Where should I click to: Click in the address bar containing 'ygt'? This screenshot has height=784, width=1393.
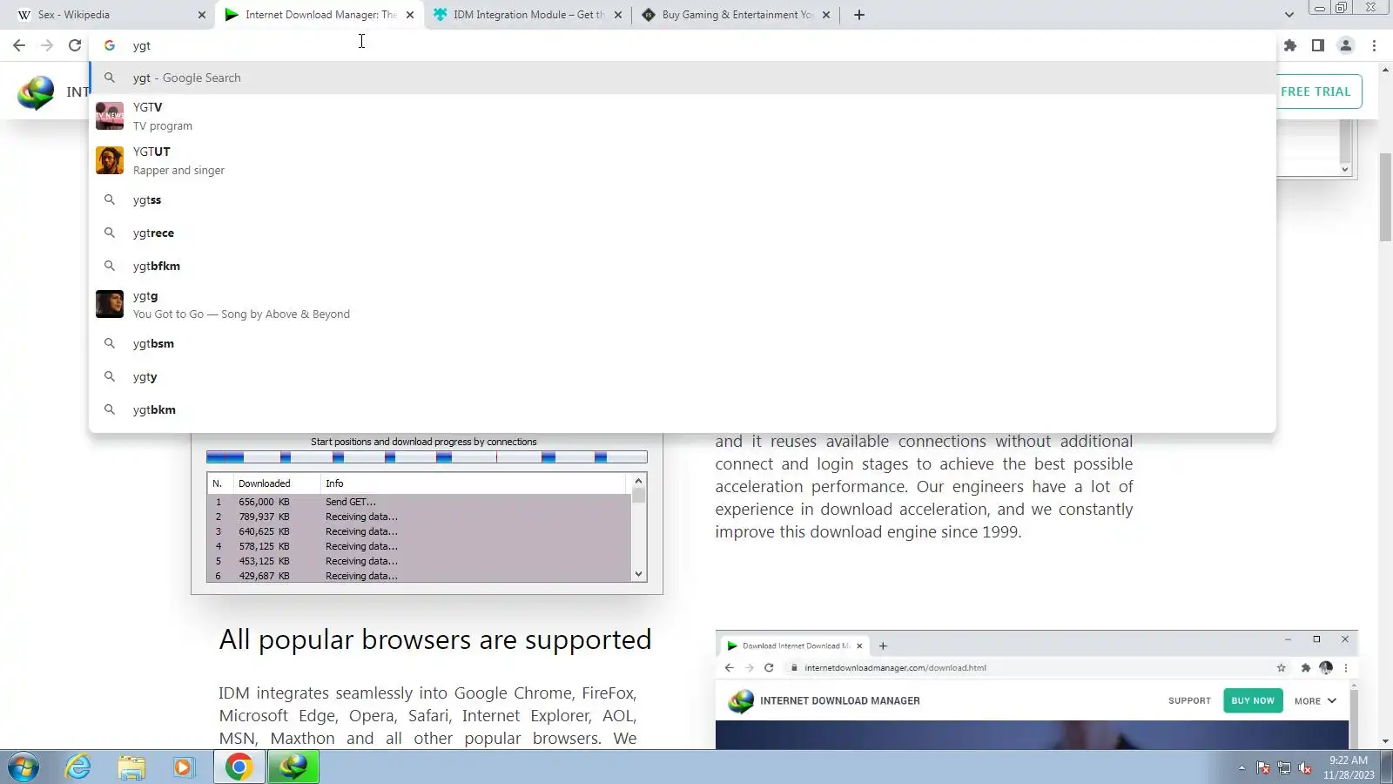pos(683,45)
